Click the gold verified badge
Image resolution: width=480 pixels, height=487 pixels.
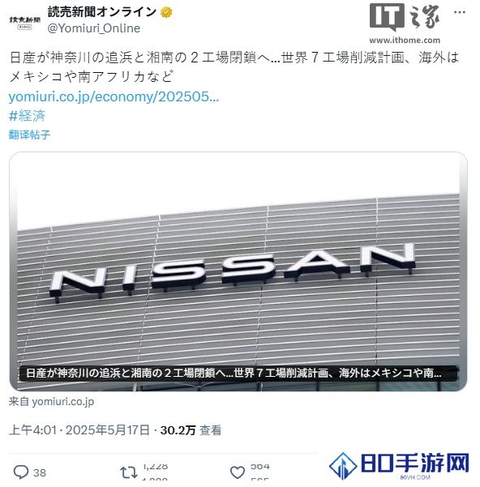(x=166, y=12)
